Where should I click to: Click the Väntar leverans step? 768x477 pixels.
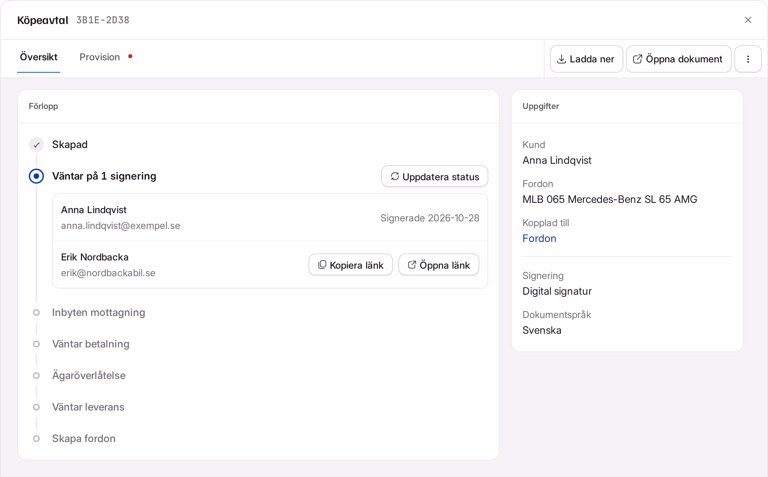(88, 407)
